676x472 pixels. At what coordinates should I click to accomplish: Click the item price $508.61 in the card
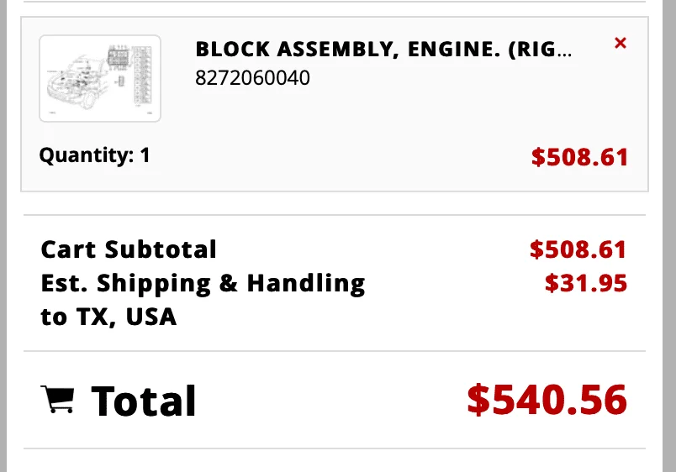tap(579, 157)
